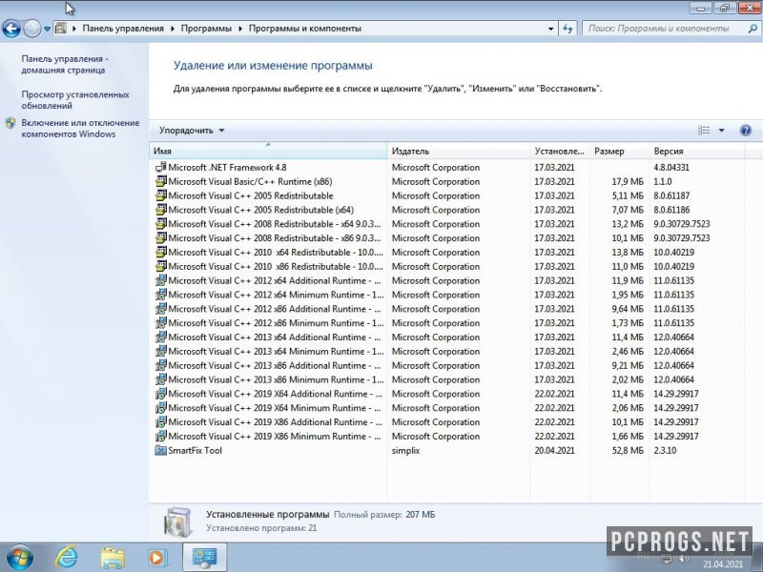
Task: Open the Windows Start button
Action: point(20,557)
